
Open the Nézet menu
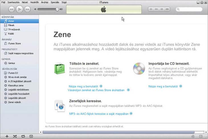coord(25,2)
